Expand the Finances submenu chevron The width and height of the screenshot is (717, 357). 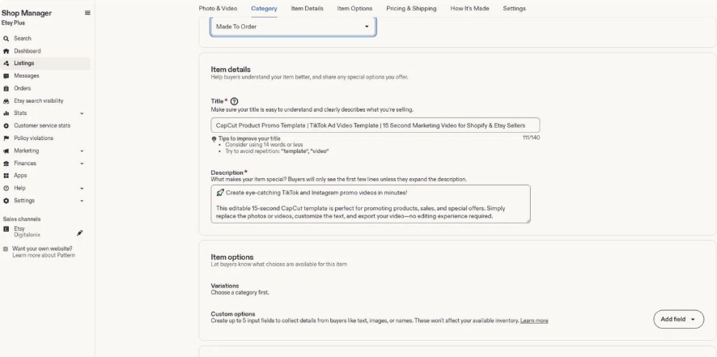(82, 164)
